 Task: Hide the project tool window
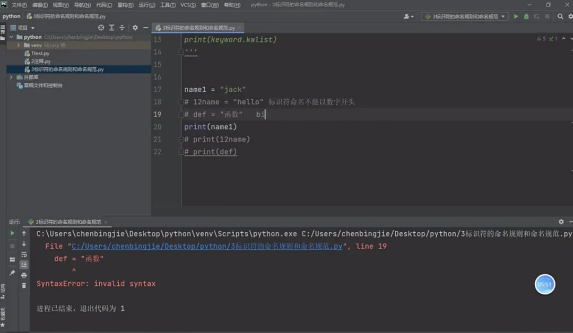145,28
